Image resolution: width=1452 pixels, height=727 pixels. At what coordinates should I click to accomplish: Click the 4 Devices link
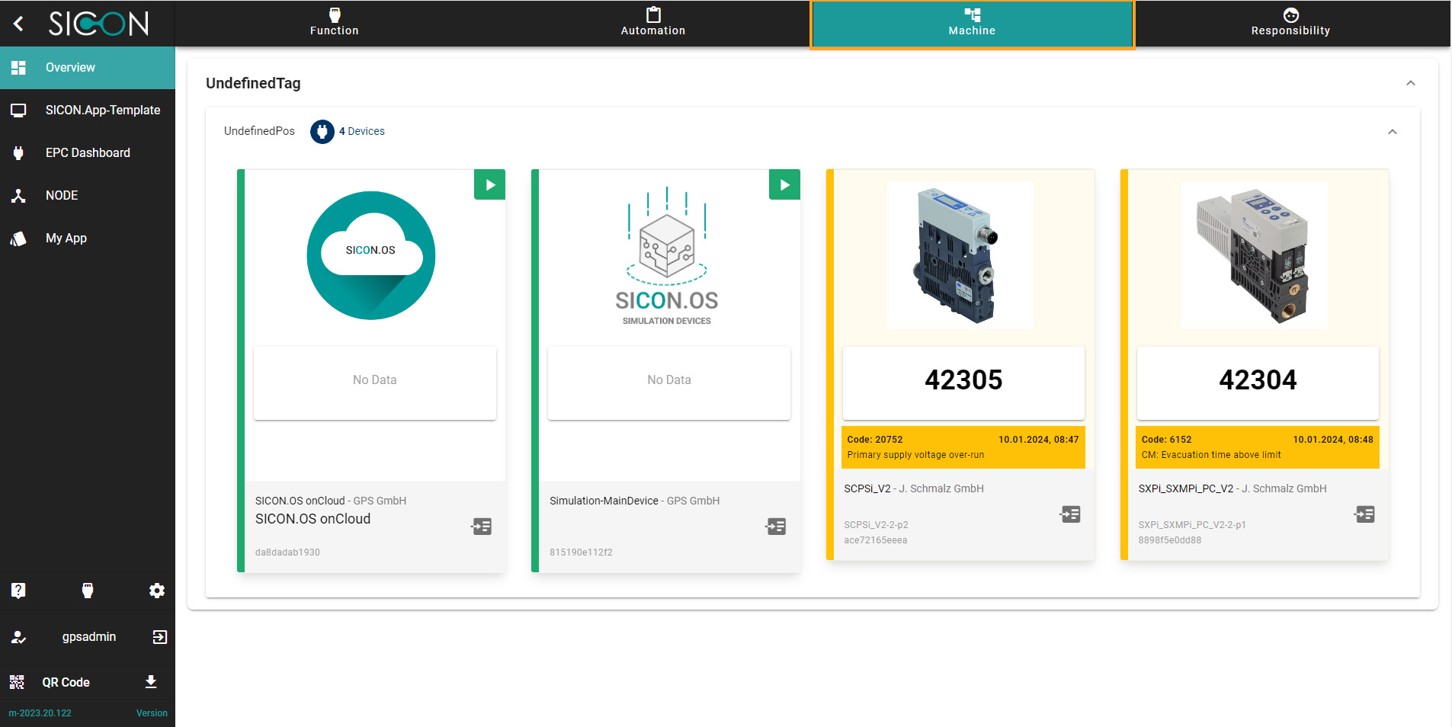(x=361, y=131)
